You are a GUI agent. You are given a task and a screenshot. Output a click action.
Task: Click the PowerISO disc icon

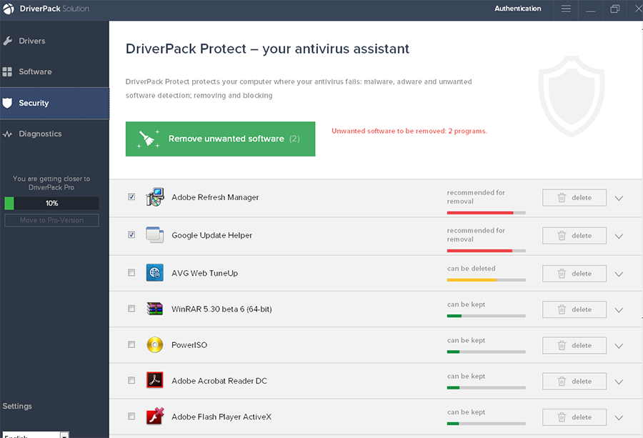tap(155, 345)
